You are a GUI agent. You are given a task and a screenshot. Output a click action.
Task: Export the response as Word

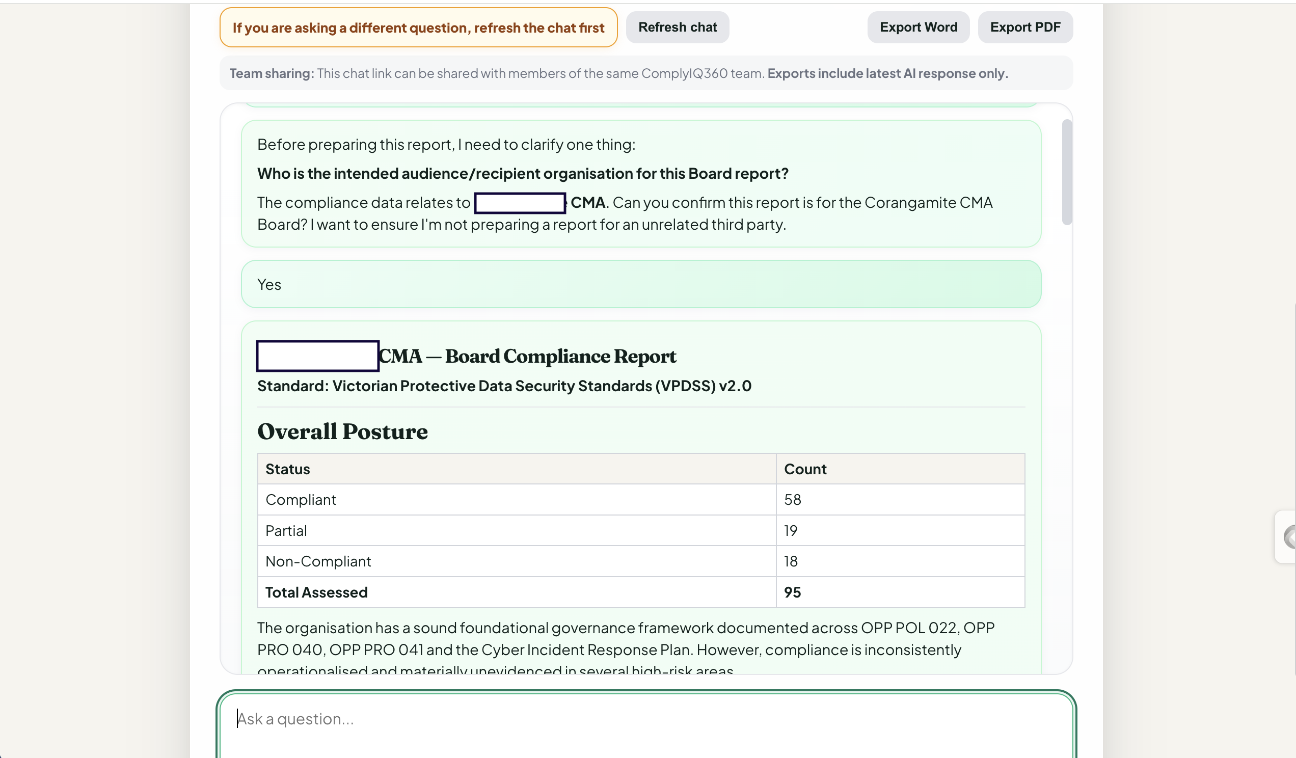pos(918,28)
